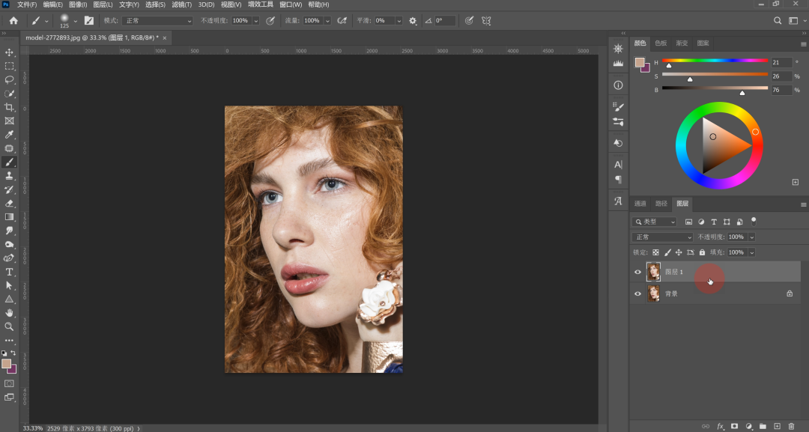
Task: Click the brightness B slider track
Action: (715, 88)
